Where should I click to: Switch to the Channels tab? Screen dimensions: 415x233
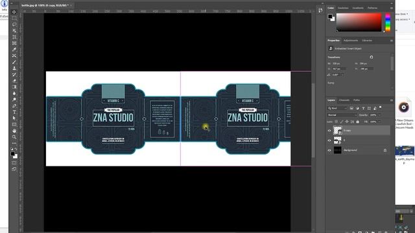[344, 100]
